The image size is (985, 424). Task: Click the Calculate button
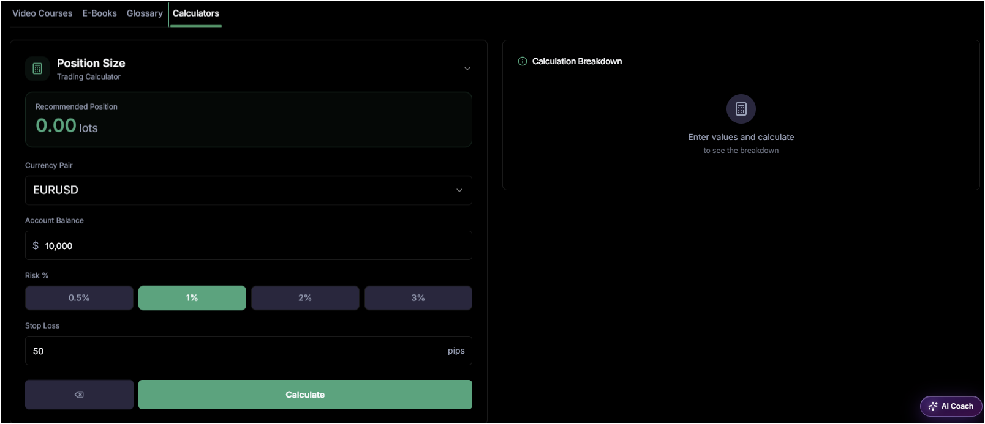click(x=305, y=395)
